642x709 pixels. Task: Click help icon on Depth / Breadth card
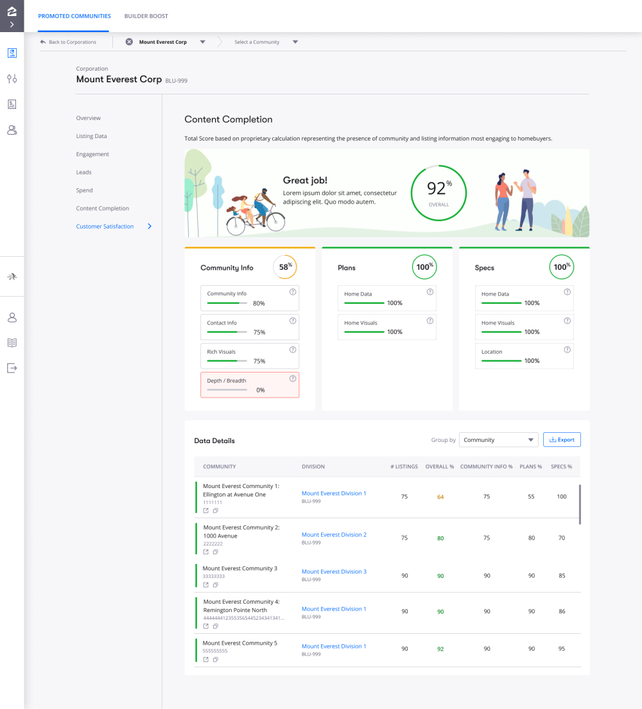[x=293, y=379]
